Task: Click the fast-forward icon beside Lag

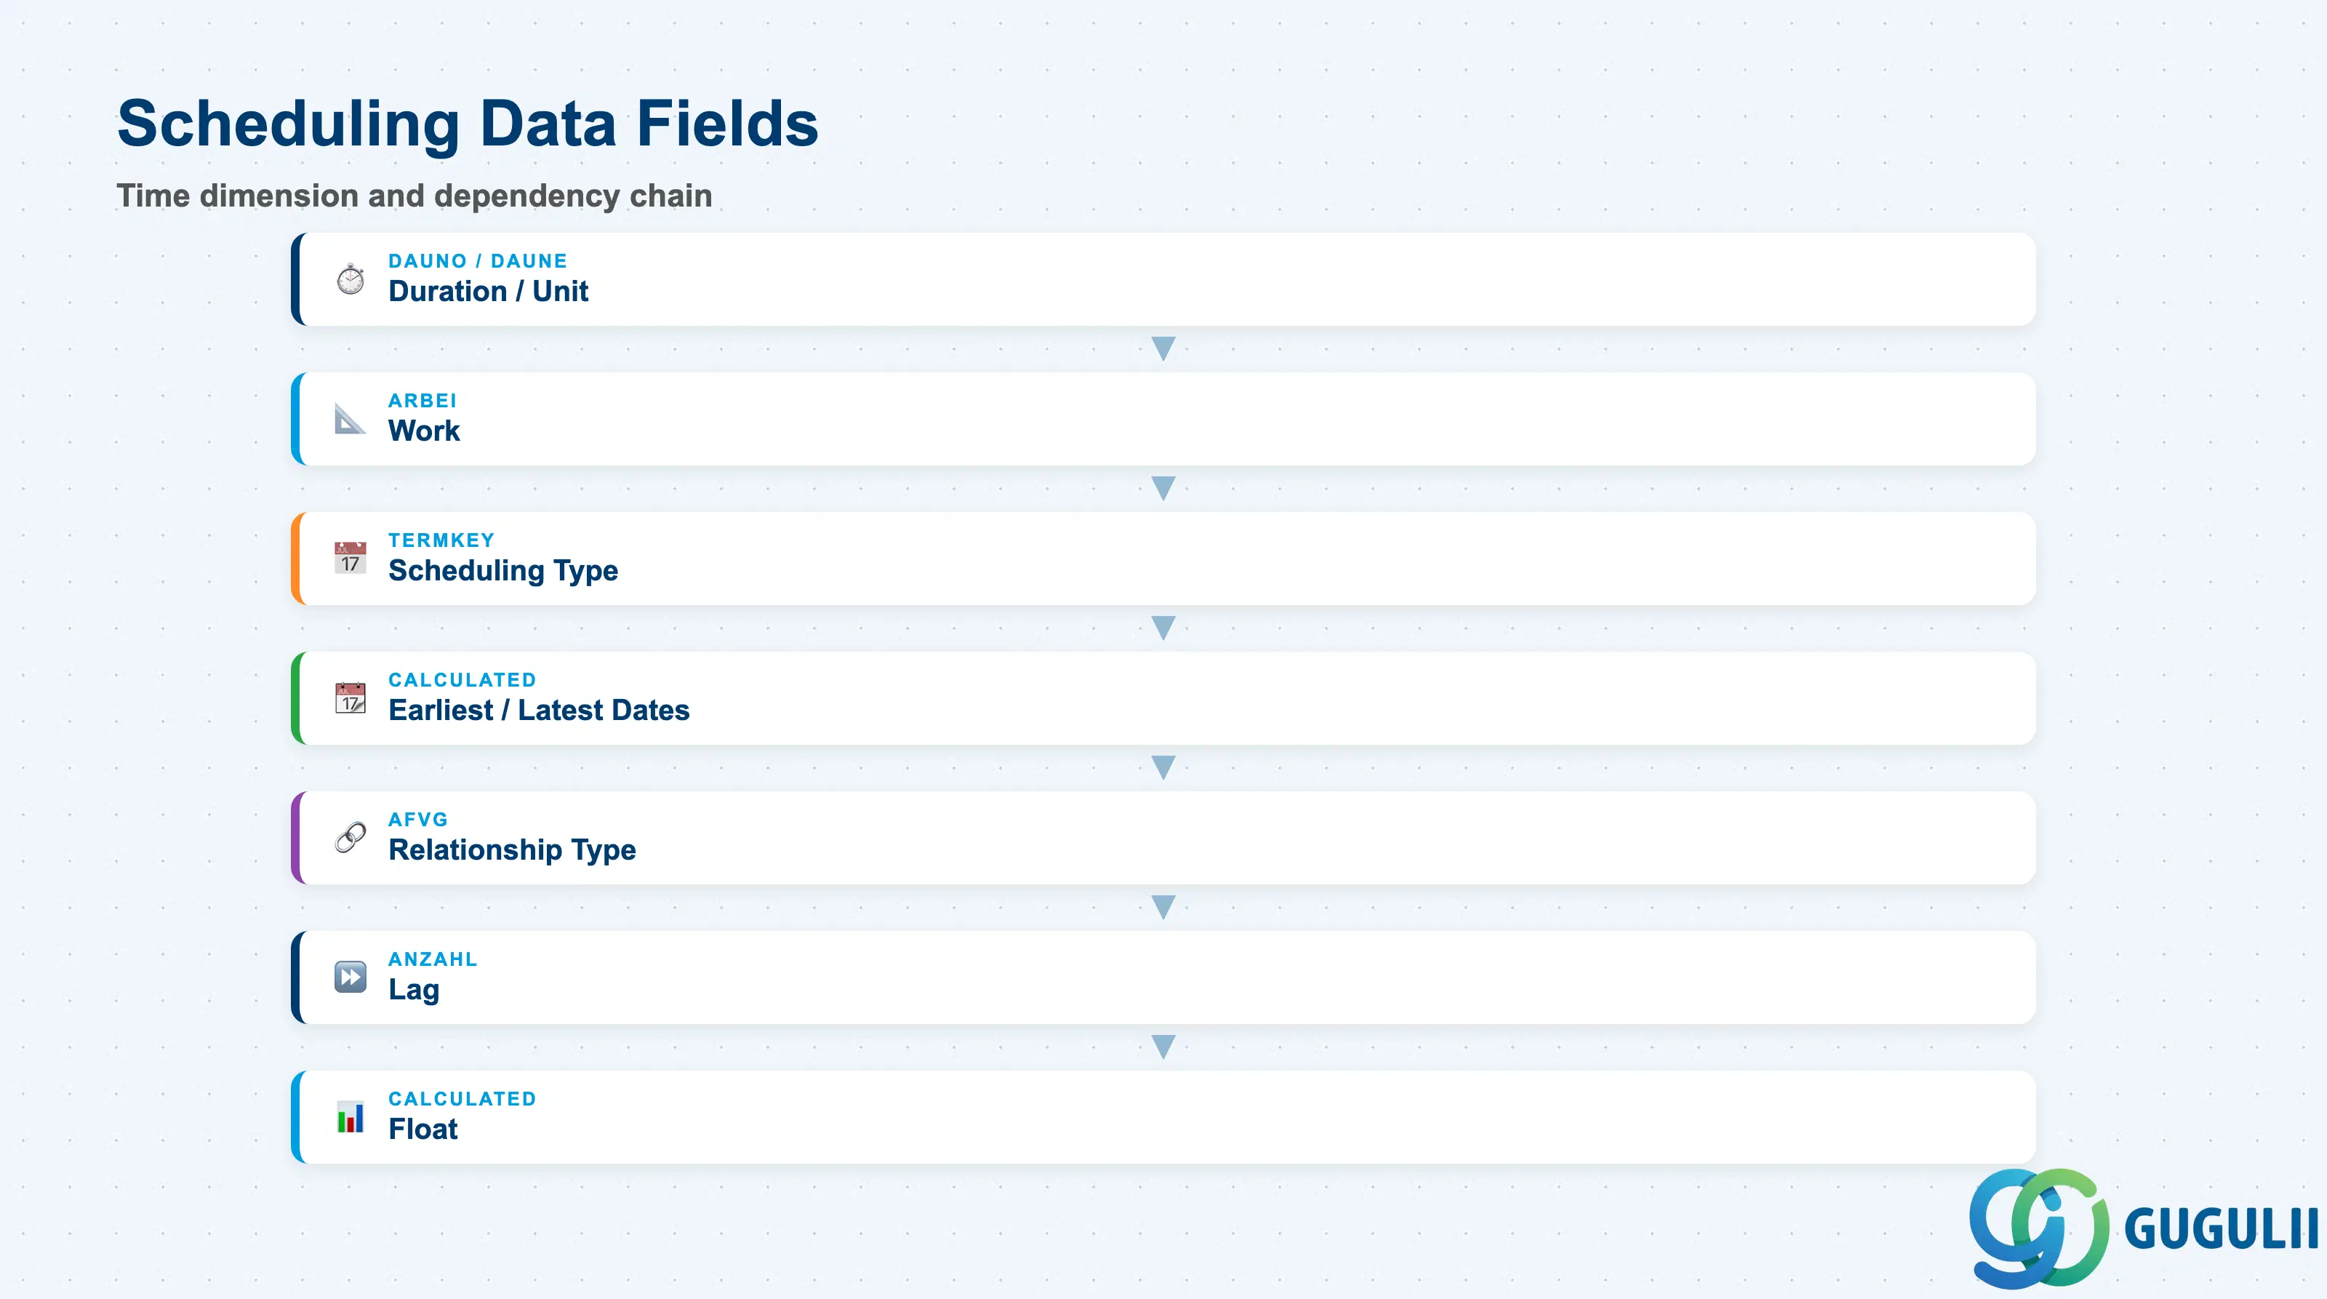Action: (x=351, y=977)
